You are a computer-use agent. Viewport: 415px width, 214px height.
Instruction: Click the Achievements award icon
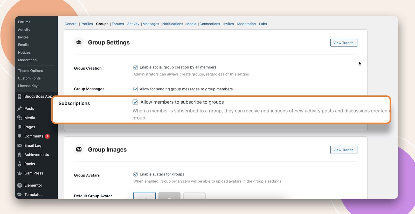(19, 155)
